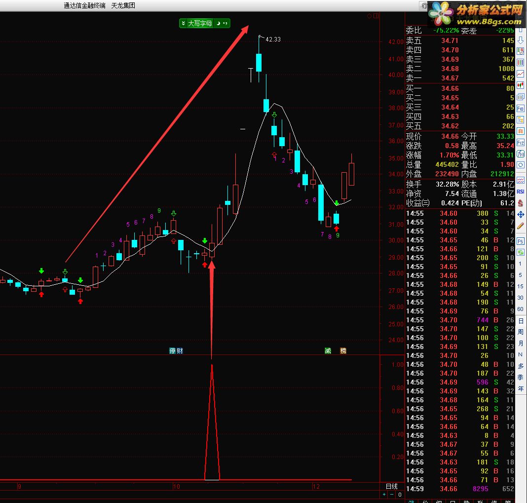Select the quarterly 季 period

(520, 377)
